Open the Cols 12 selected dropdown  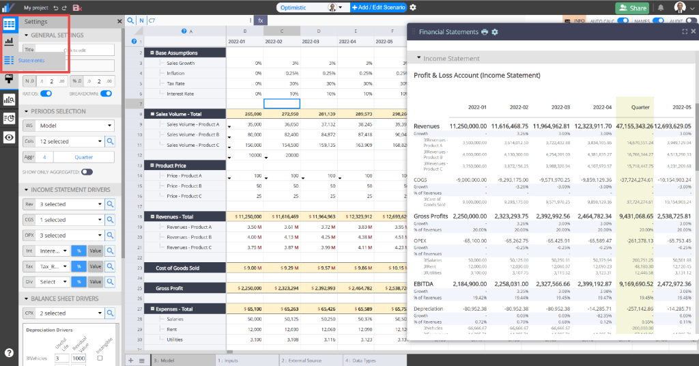click(x=70, y=141)
